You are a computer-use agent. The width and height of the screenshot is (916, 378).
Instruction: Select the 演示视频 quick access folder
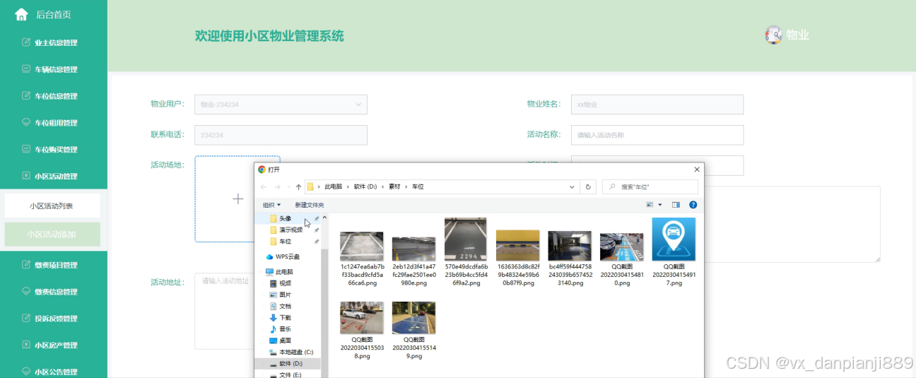290,230
